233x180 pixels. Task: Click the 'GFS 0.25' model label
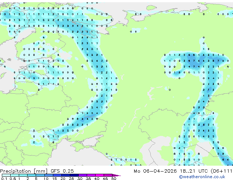62,171
